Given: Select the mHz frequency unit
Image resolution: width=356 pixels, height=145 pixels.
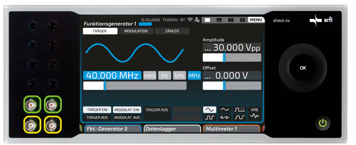Looking at the screenshot, I should click(150, 76).
